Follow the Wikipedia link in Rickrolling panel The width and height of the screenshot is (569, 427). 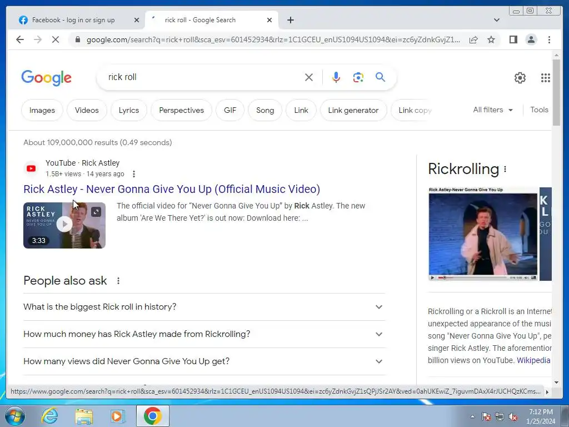pos(533,360)
